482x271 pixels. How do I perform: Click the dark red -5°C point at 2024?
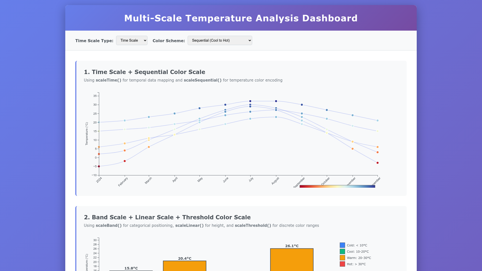[99, 166]
